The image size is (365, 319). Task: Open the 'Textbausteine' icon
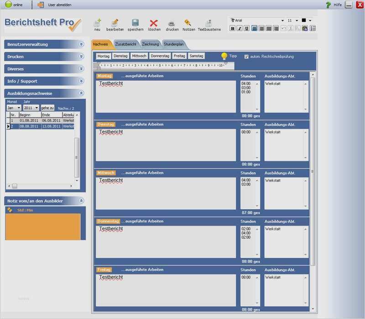click(209, 23)
